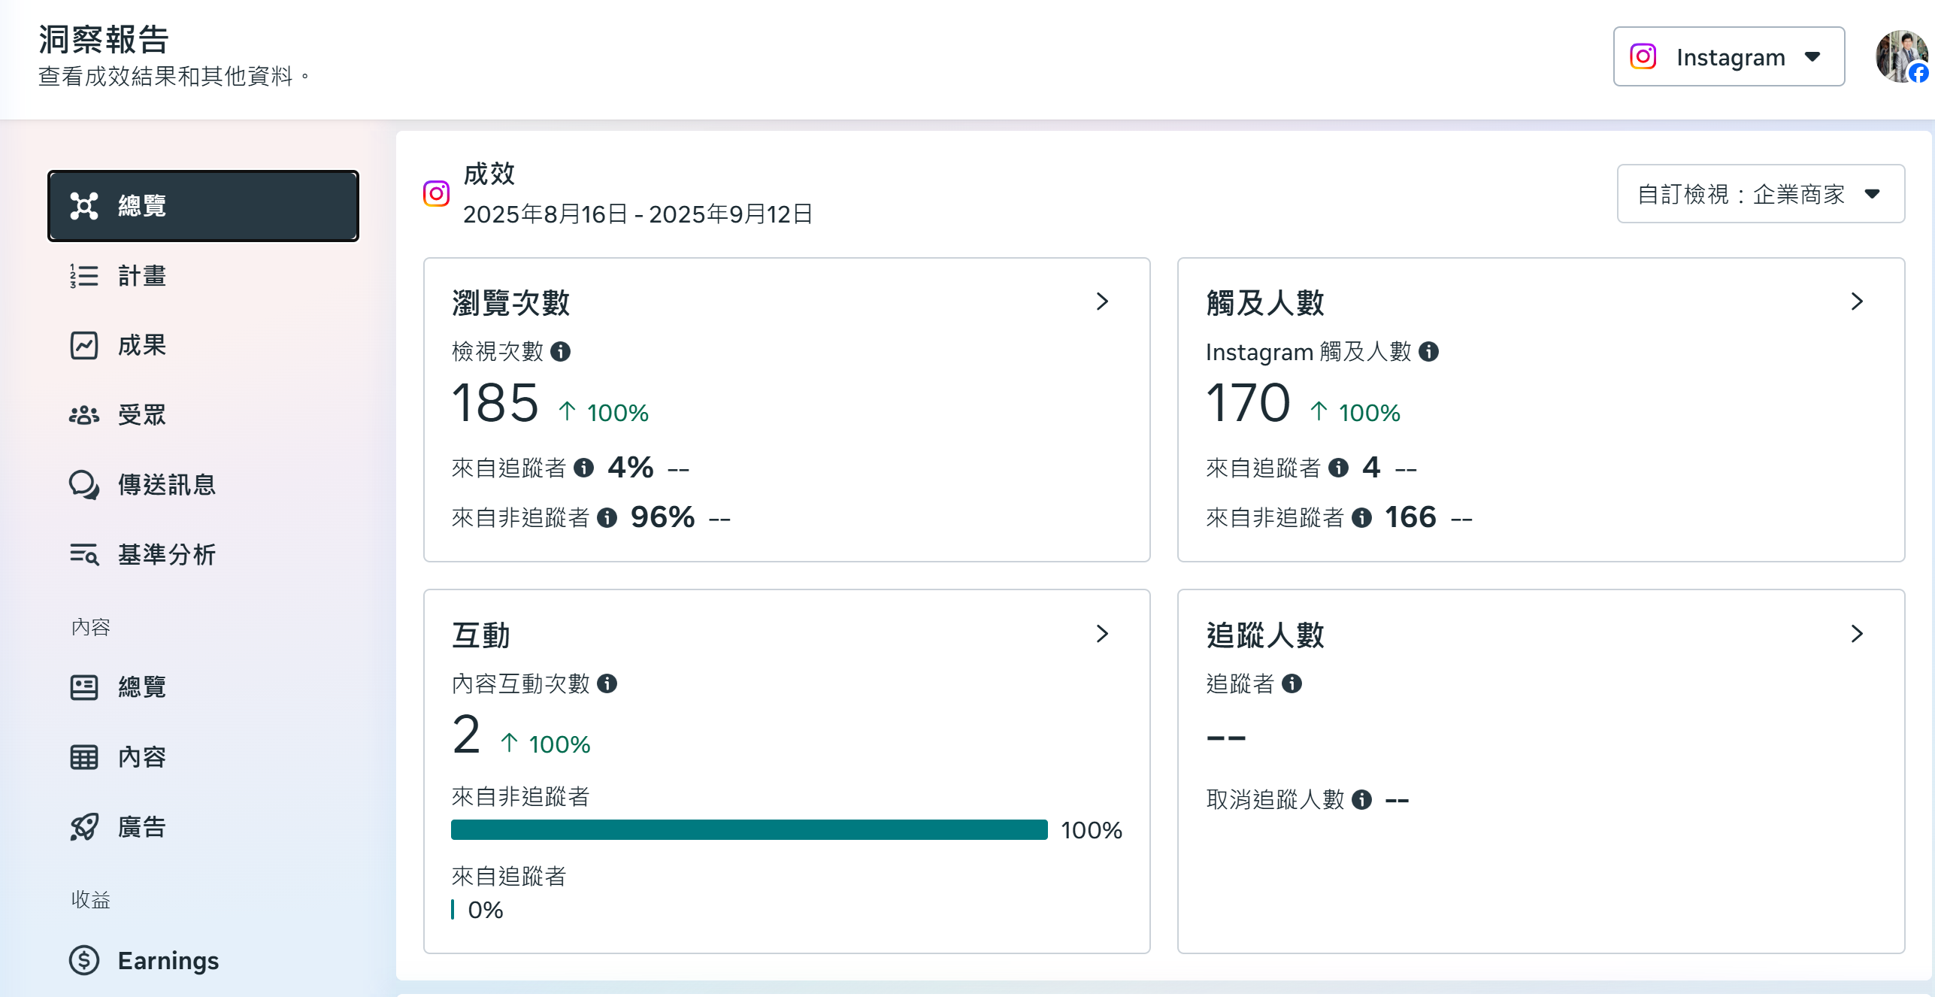Screen dimensions: 1935x997
Task: Click the 基準分析 search-list icon
Action: [x=83, y=555]
